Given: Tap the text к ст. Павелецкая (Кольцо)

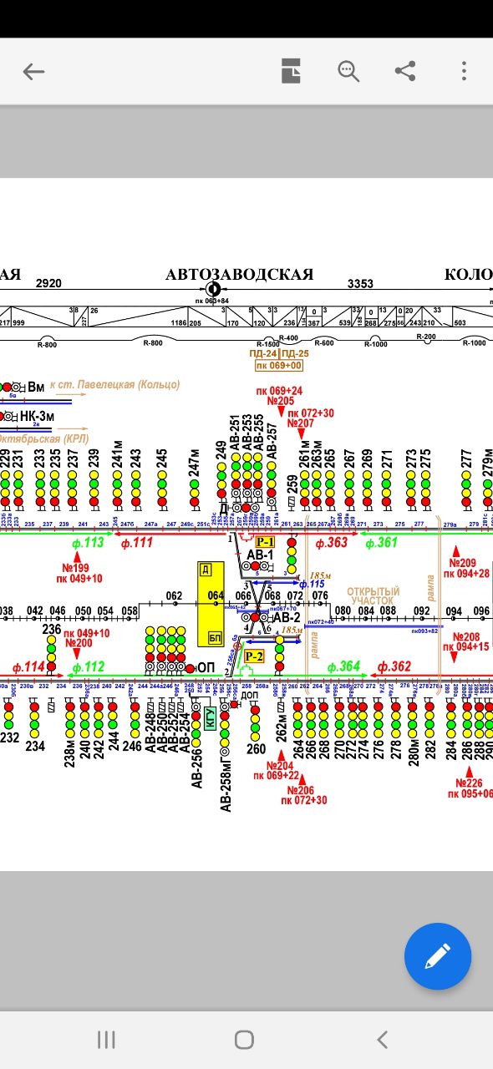Looking at the screenshot, I should (x=115, y=384).
